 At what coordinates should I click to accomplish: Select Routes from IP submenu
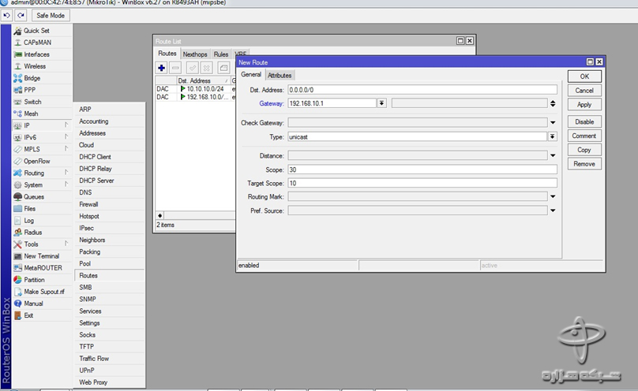[110, 275]
